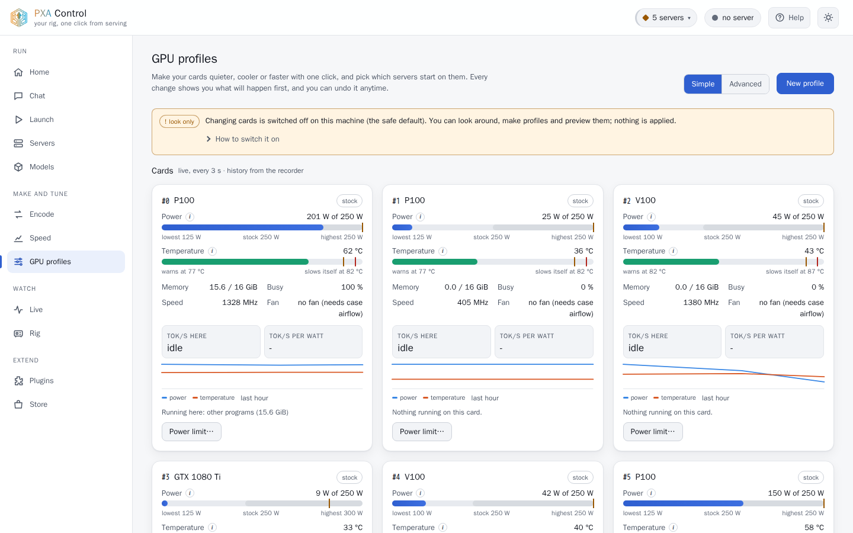
Task: Click the '150 W of 250 W' value on card #5
Action: click(x=796, y=493)
